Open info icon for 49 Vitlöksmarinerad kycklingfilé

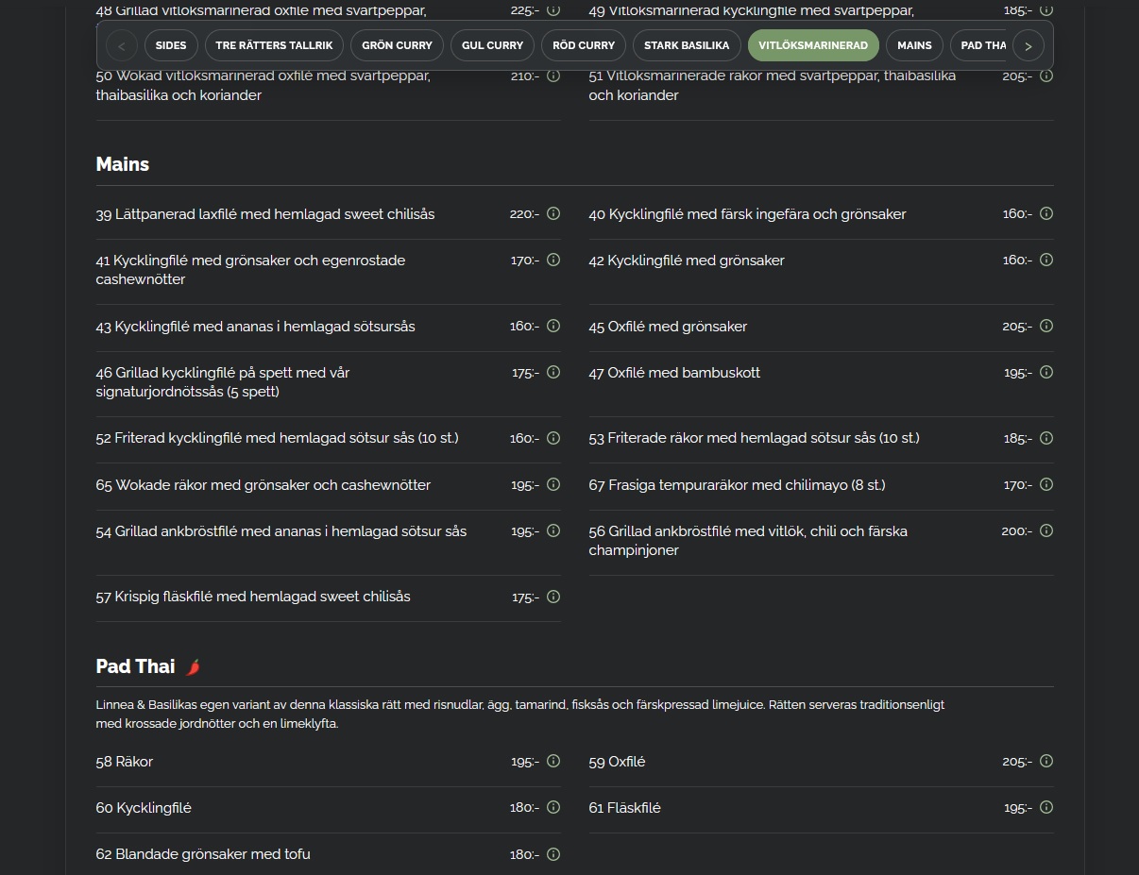click(x=1046, y=10)
